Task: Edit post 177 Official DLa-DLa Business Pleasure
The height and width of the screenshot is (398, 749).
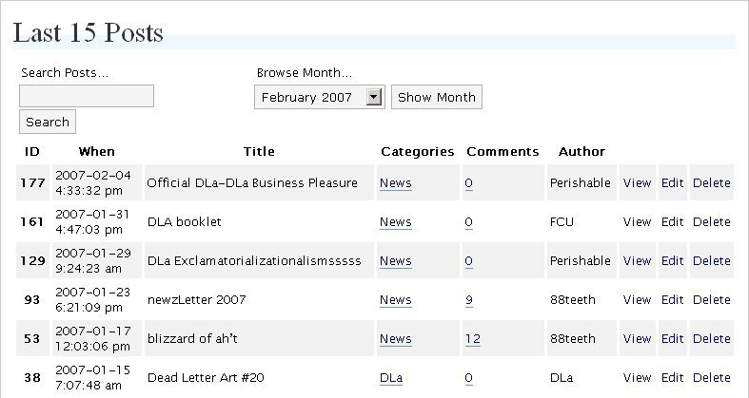Action: 672,183
